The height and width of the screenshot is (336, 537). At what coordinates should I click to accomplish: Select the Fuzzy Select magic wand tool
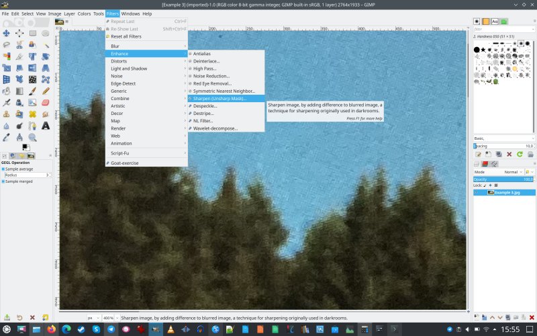pyautogui.click(x=46, y=44)
